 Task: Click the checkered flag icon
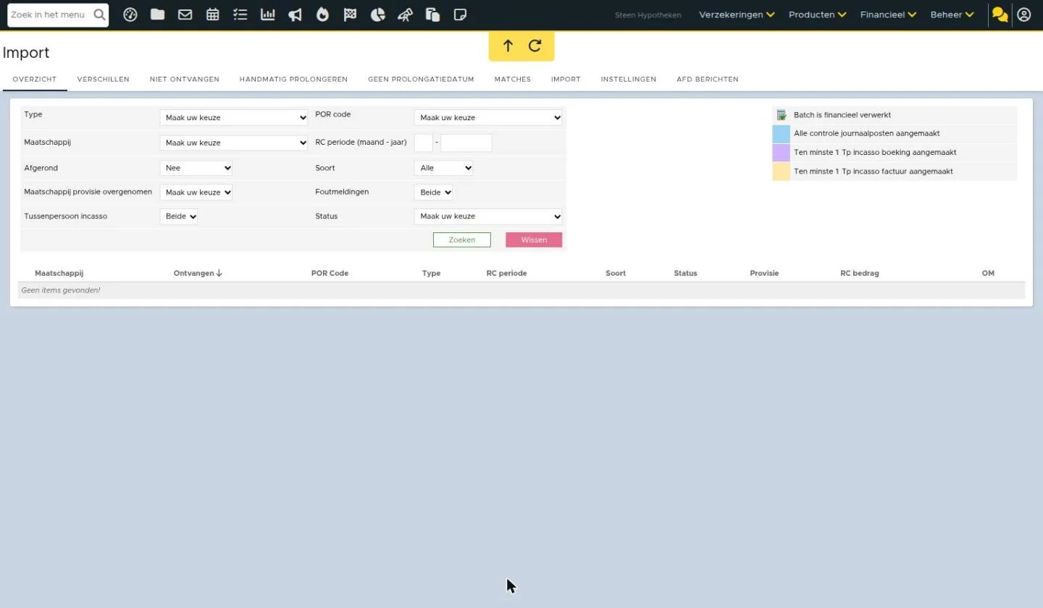pos(350,14)
